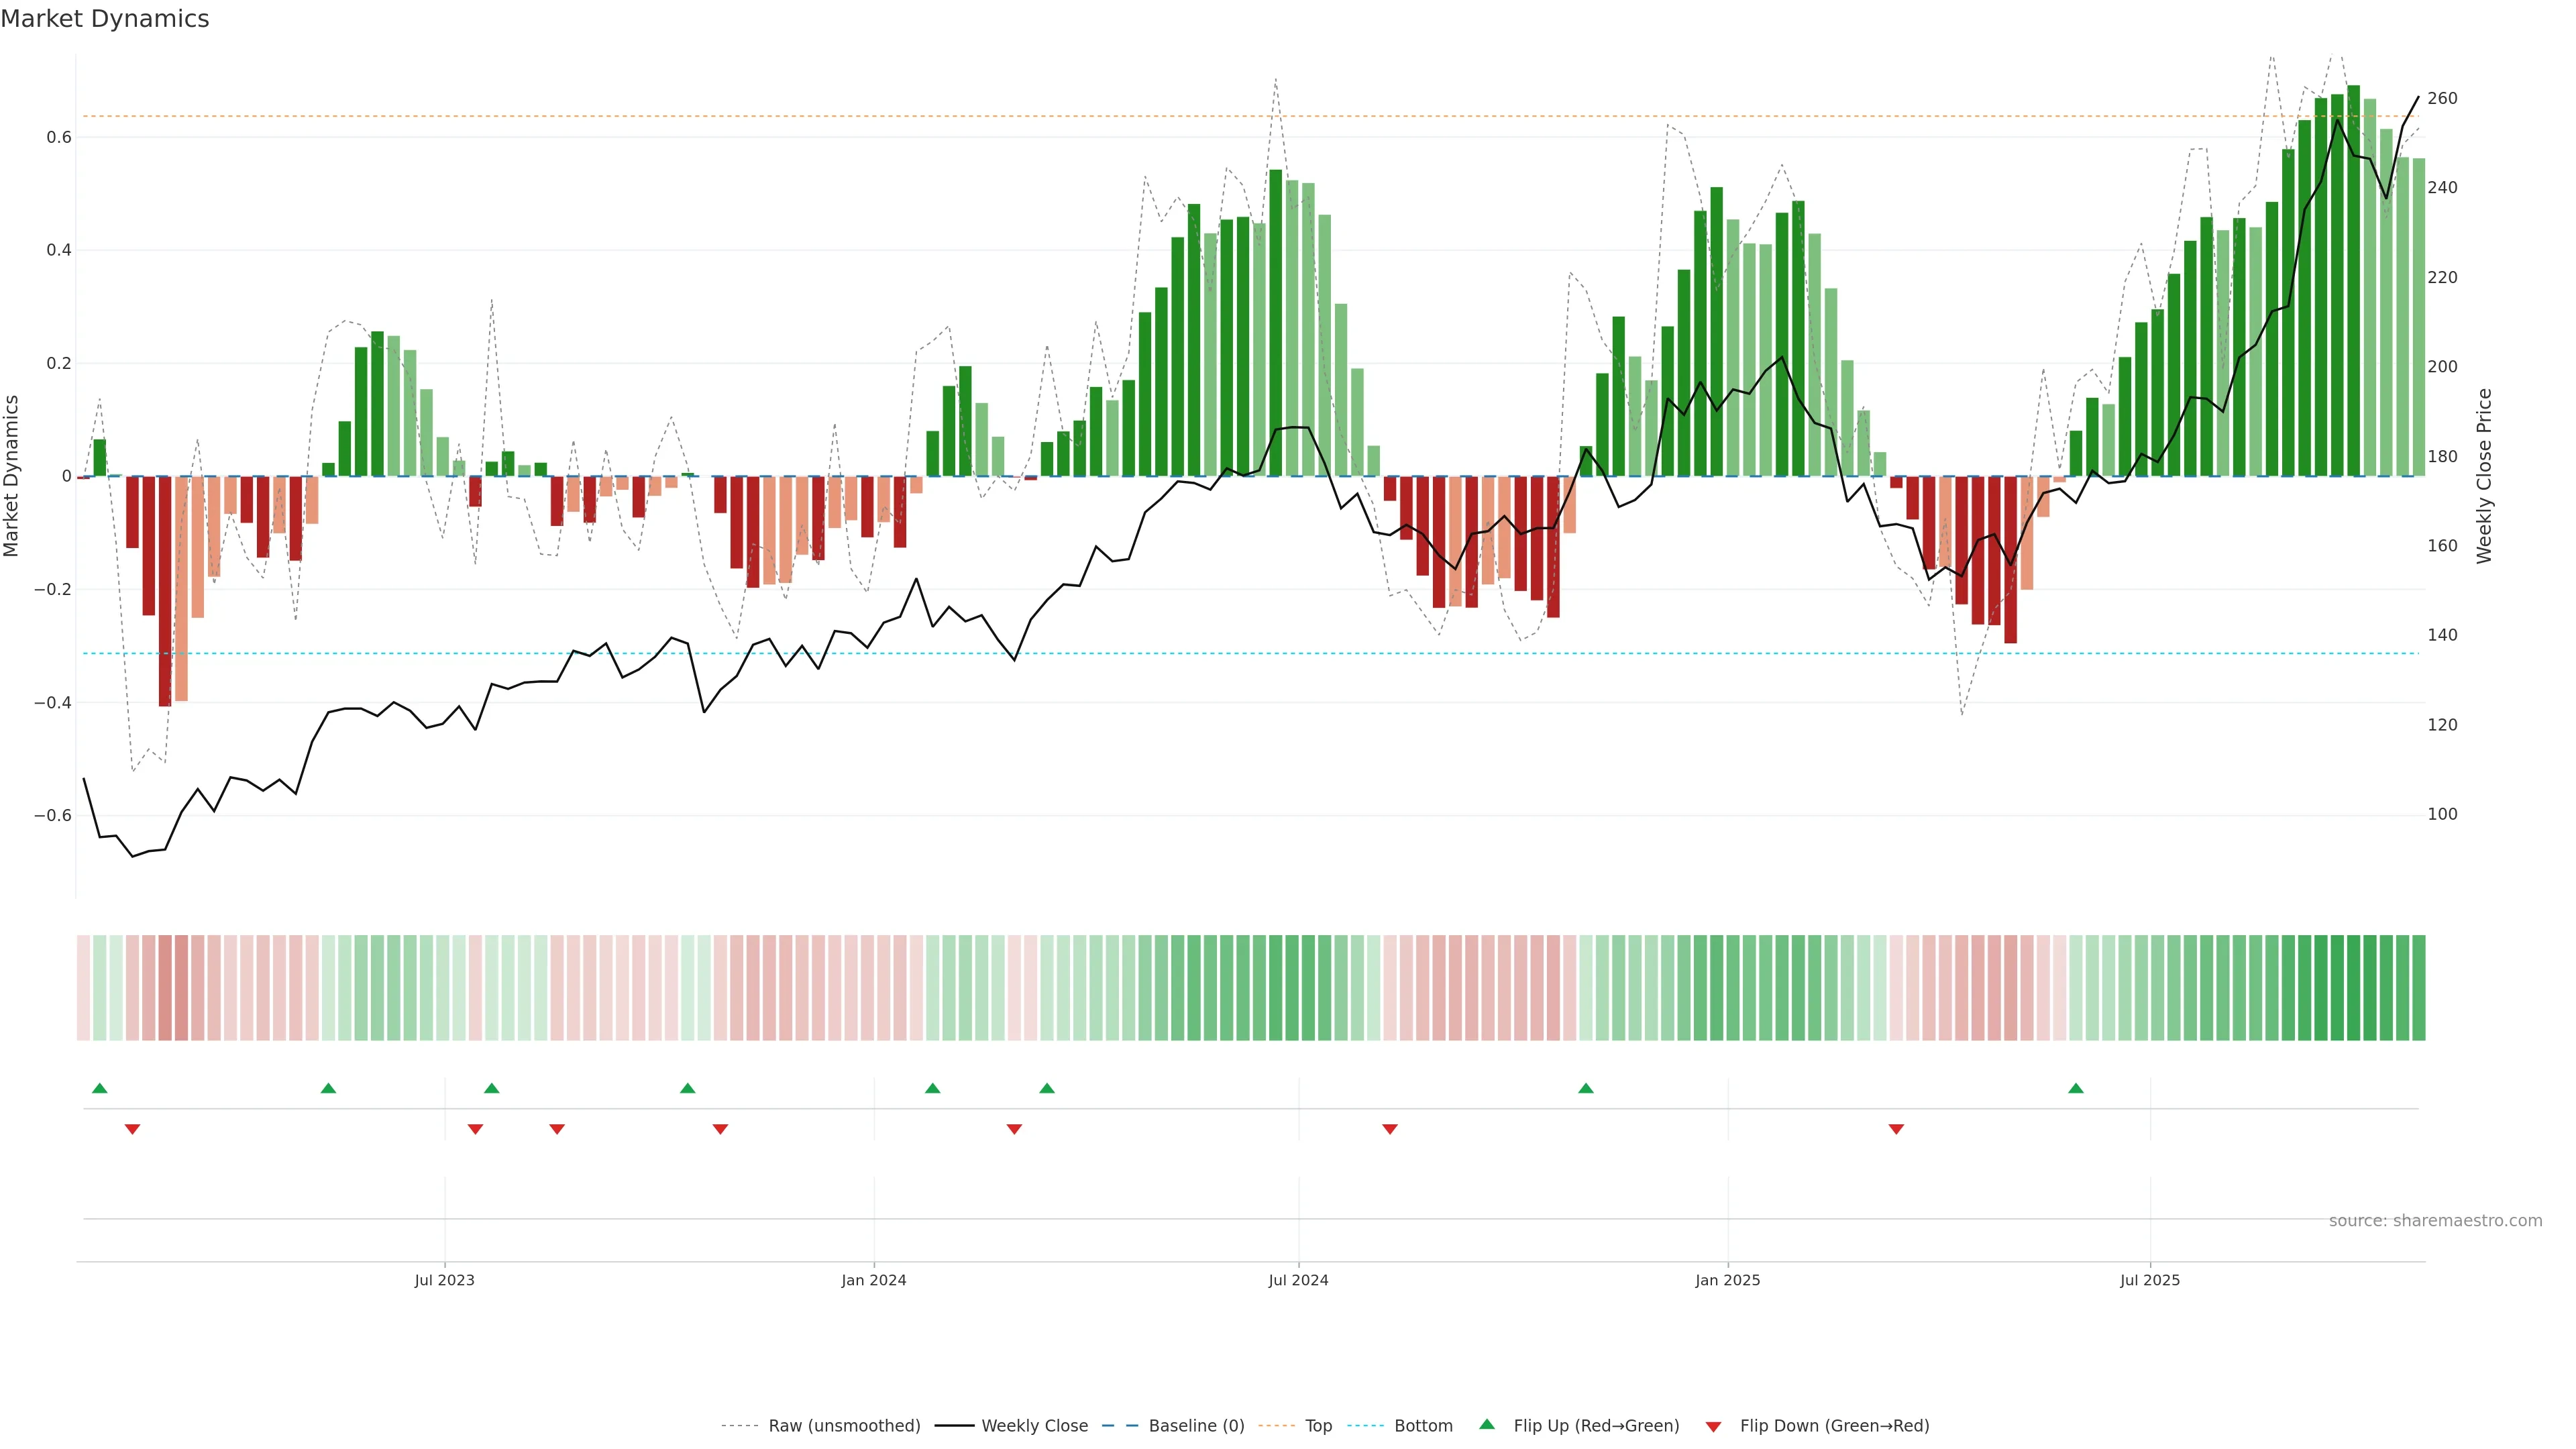Viewport: 2576px width, 1449px height.
Task: Click the first red flip-down triangle marker
Action: pos(132,1129)
